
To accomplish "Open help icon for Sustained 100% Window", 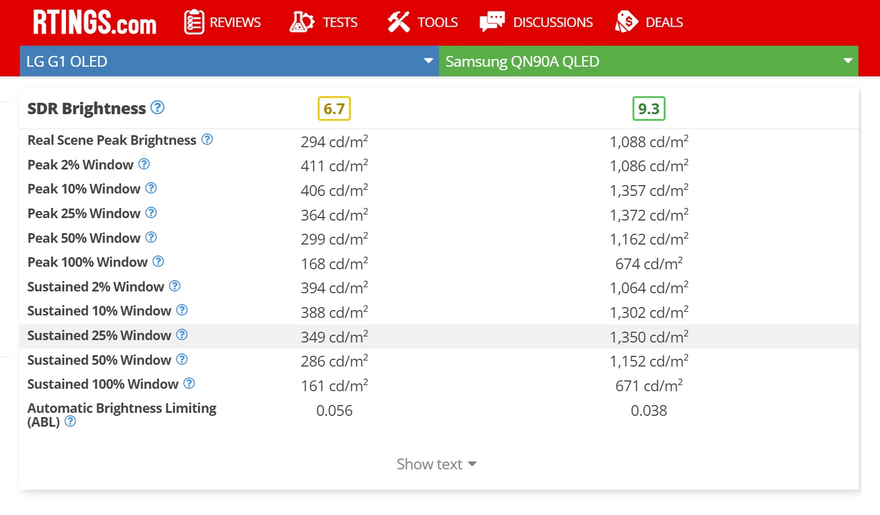I will [189, 383].
